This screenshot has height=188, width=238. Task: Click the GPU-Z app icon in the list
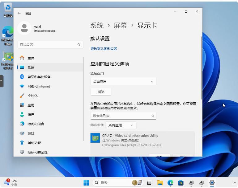pyautogui.click(x=95, y=138)
